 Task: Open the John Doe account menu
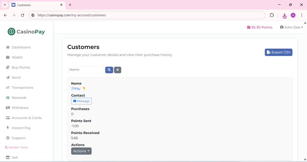[291, 27]
